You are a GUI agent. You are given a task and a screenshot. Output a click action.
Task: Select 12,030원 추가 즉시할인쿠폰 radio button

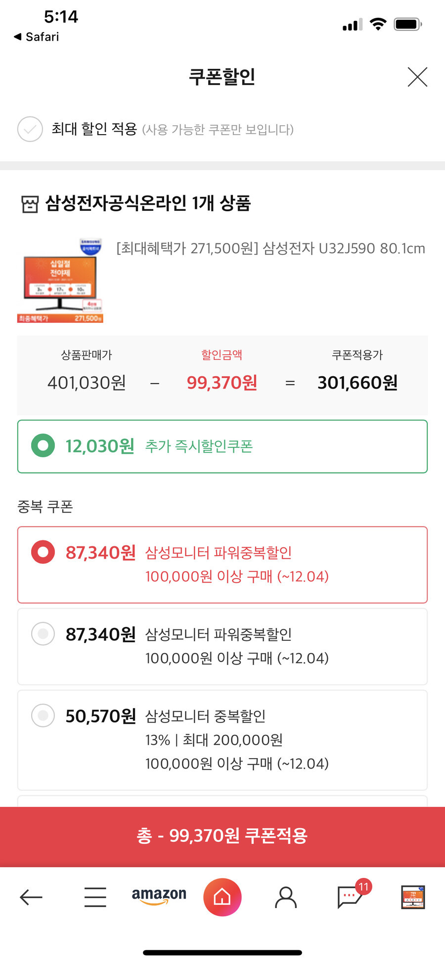point(43,445)
